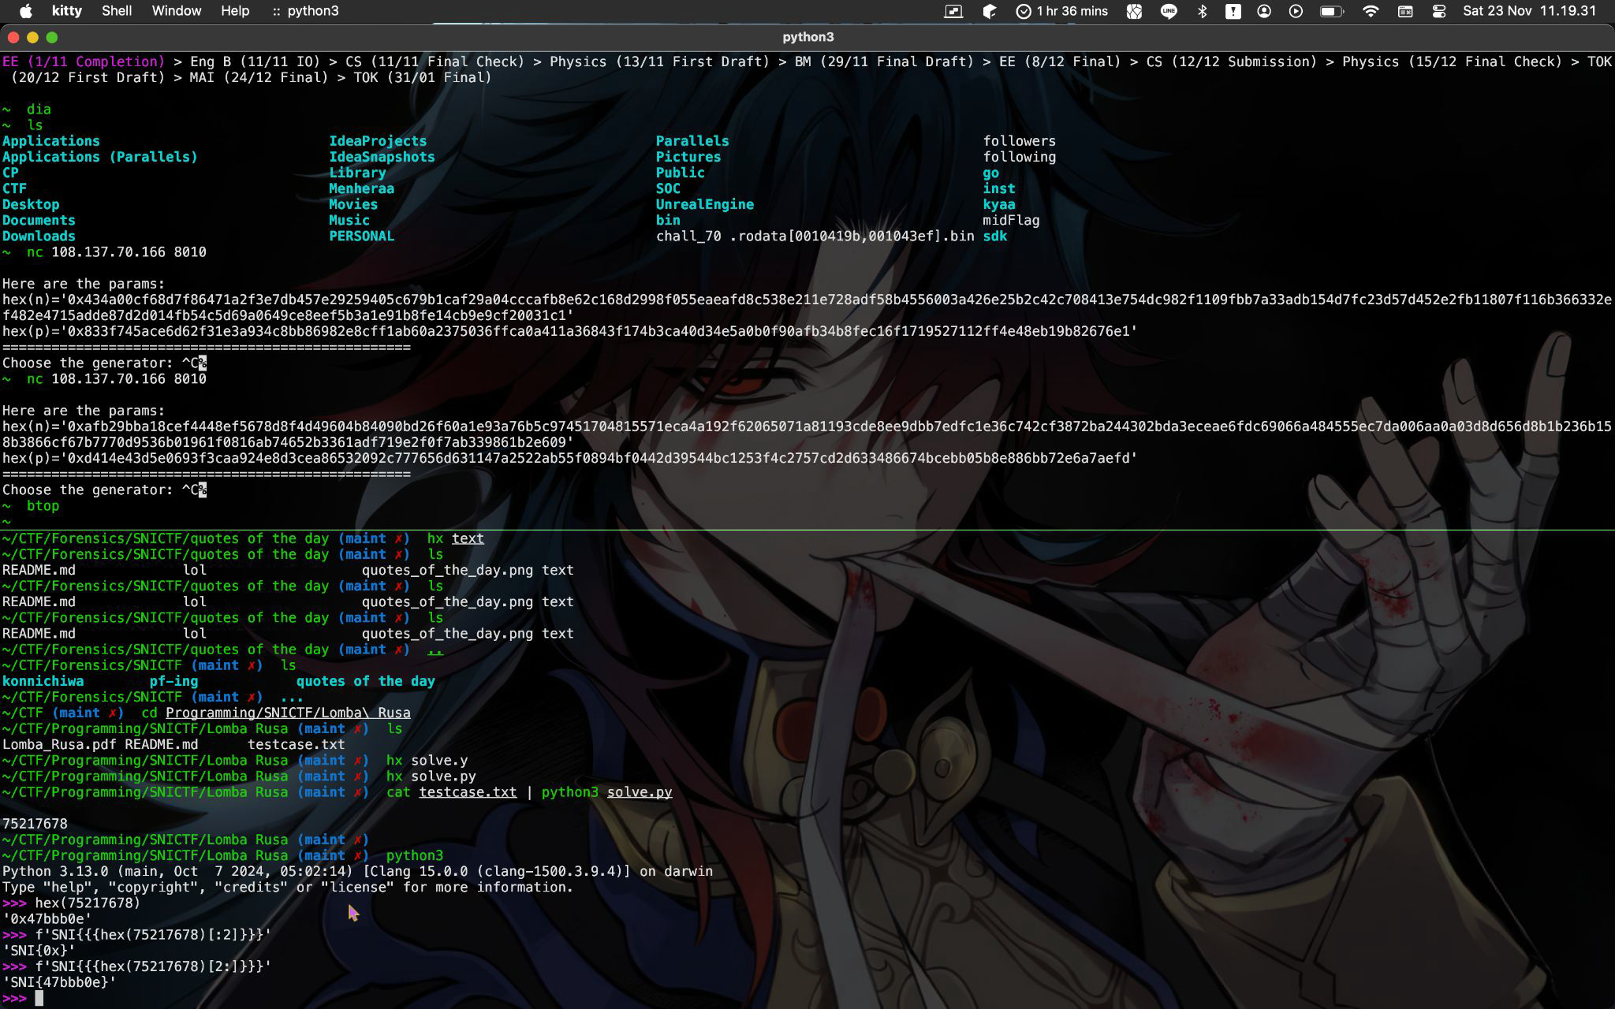Open the Wi-Fi status menu

(x=1371, y=11)
